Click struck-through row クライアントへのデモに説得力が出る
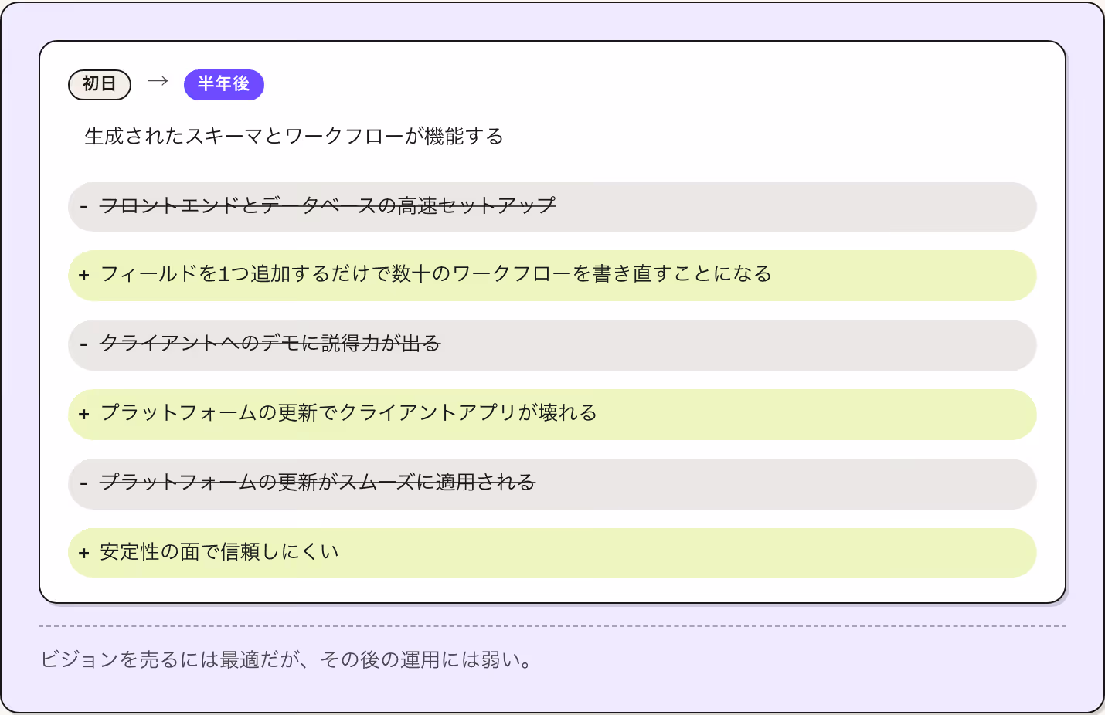Viewport: 1105px width, 715px height. (x=552, y=345)
